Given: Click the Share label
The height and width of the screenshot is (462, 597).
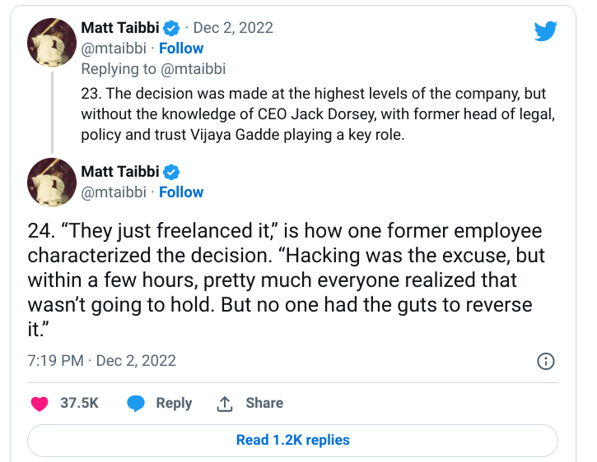Looking at the screenshot, I should (x=264, y=403).
